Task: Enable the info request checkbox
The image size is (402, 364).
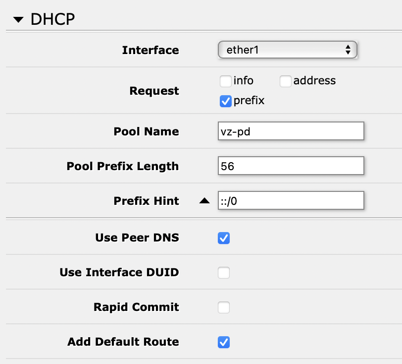Action: 225,80
